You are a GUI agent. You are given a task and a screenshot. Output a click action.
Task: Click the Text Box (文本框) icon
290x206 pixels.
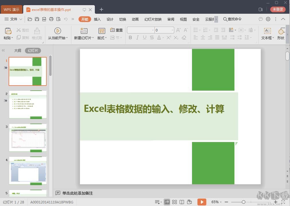267,31
